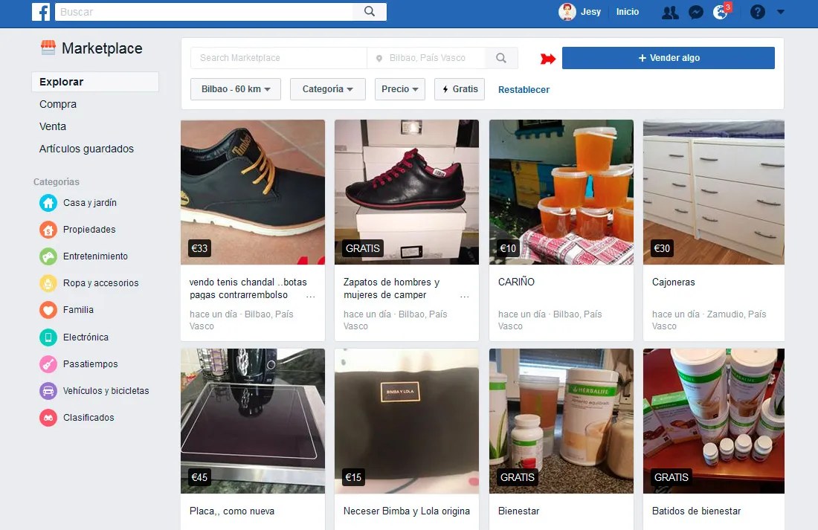Switch to the Venta section
The height and width of the screenshot is (530, 818).
coord(53,126)
